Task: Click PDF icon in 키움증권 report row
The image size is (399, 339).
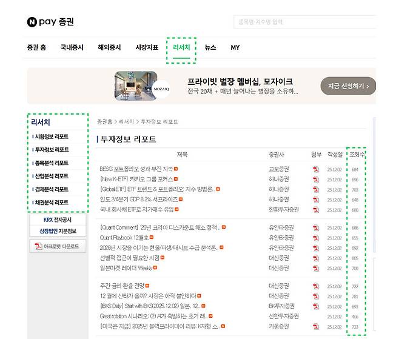Action: (x=316, y=326)
